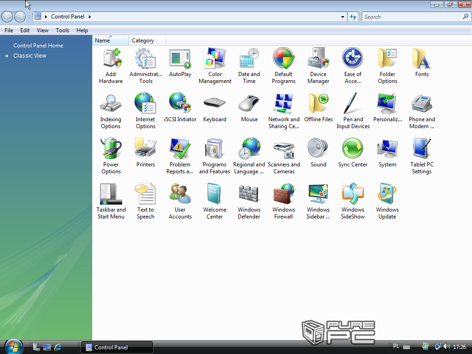Open the System icon

(387, 153)
